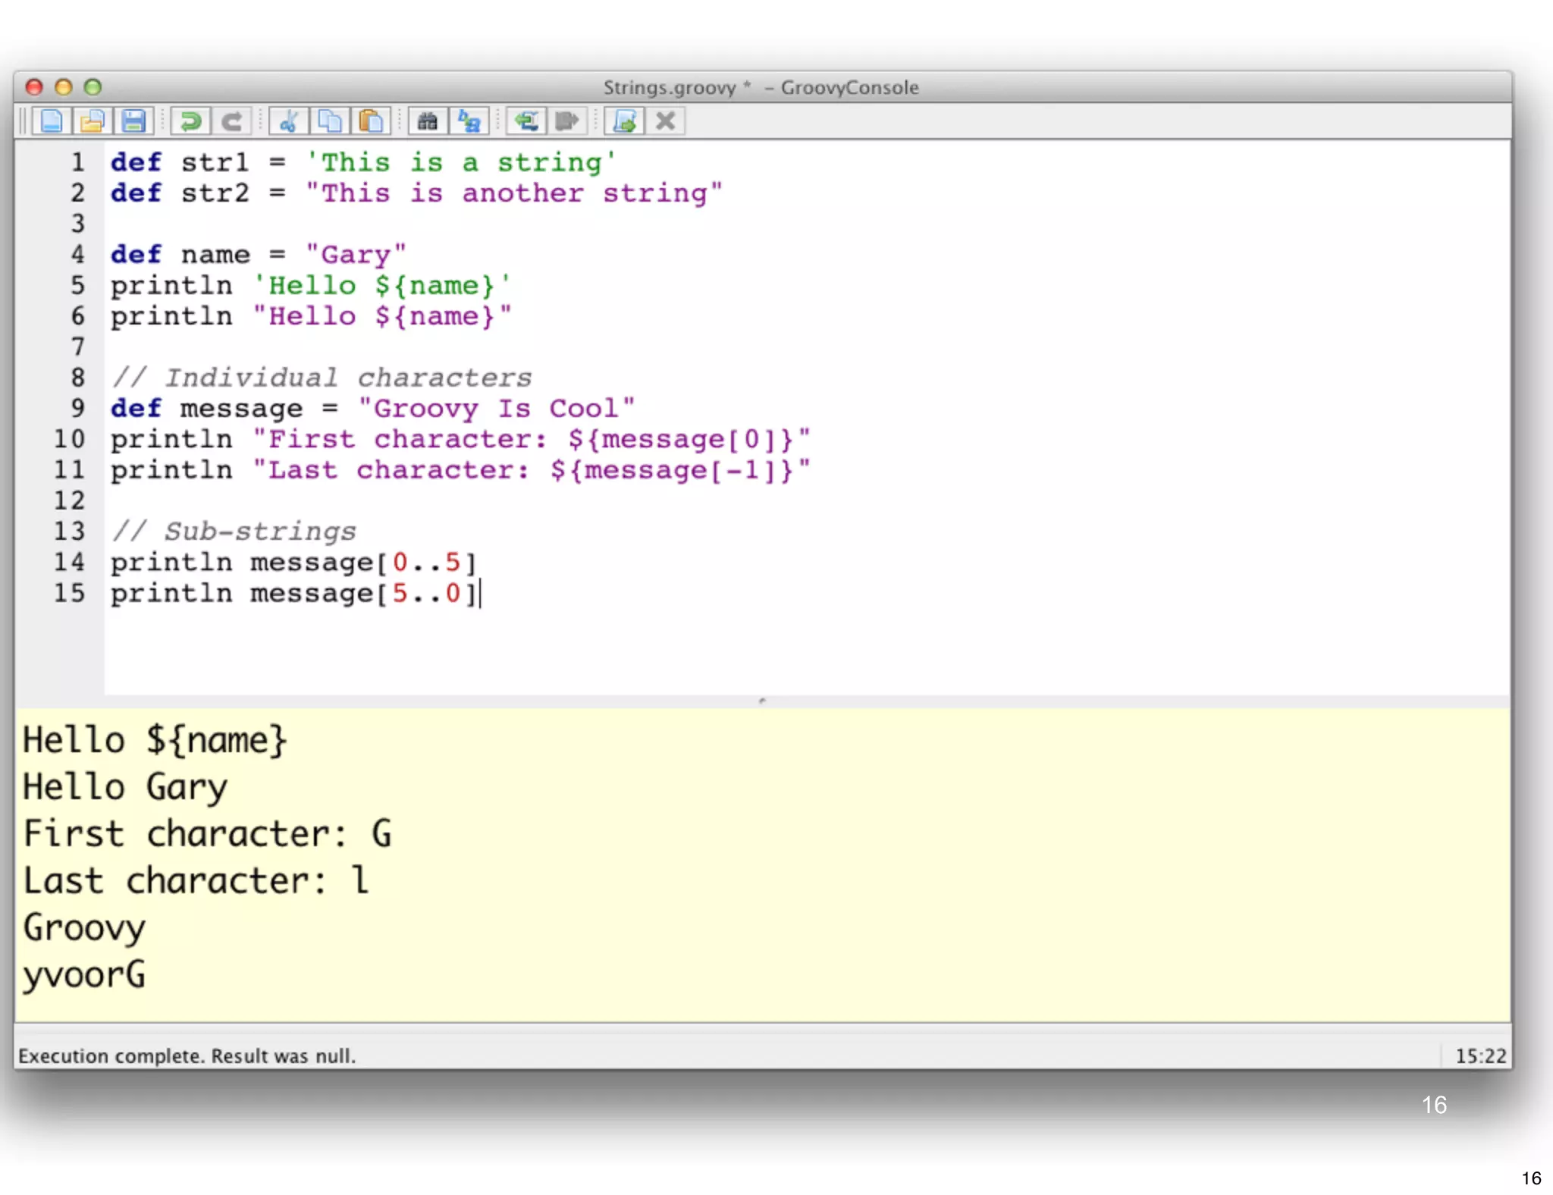Paste using the clipboard icon
Image resolution: width=1553 pixels, height=1195 pixels.
(x=370, y=121)
